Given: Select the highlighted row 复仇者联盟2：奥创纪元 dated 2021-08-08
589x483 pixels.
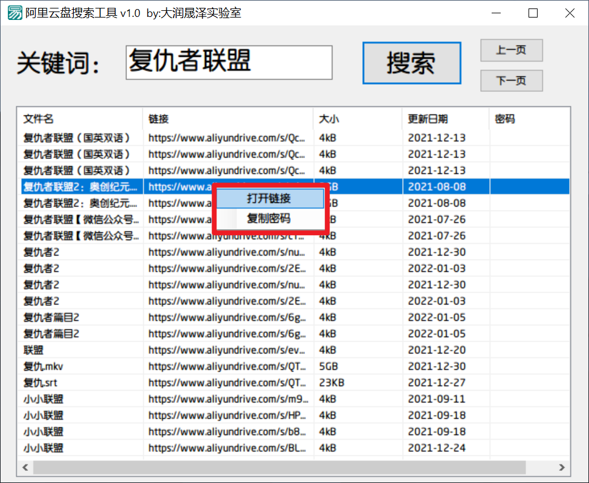Looking at the screenshot, I should click(x=295, y=187).
